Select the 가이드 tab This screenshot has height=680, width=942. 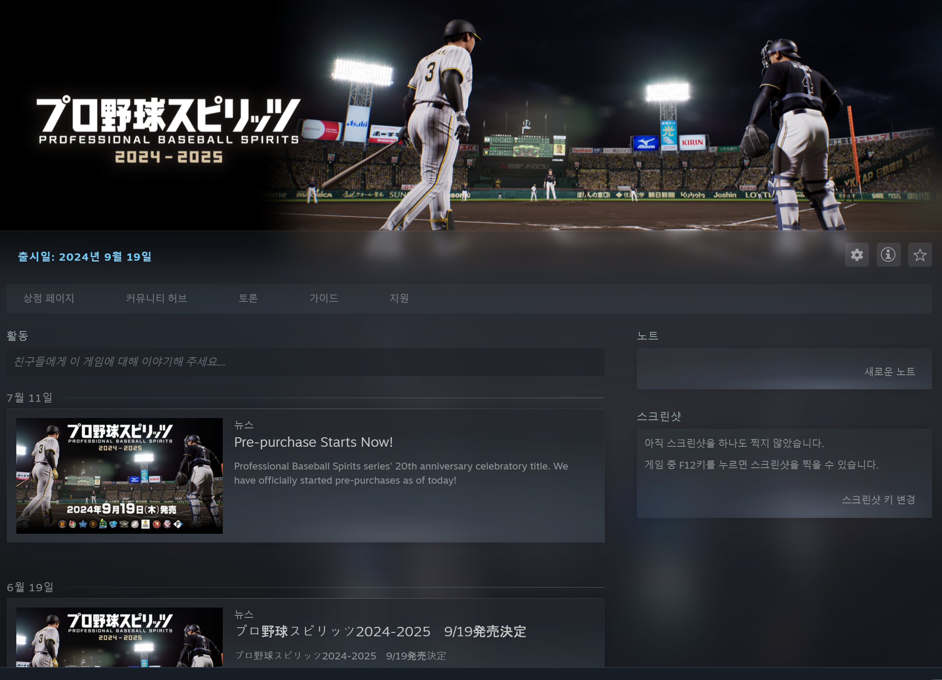click(x=324, y=298)
